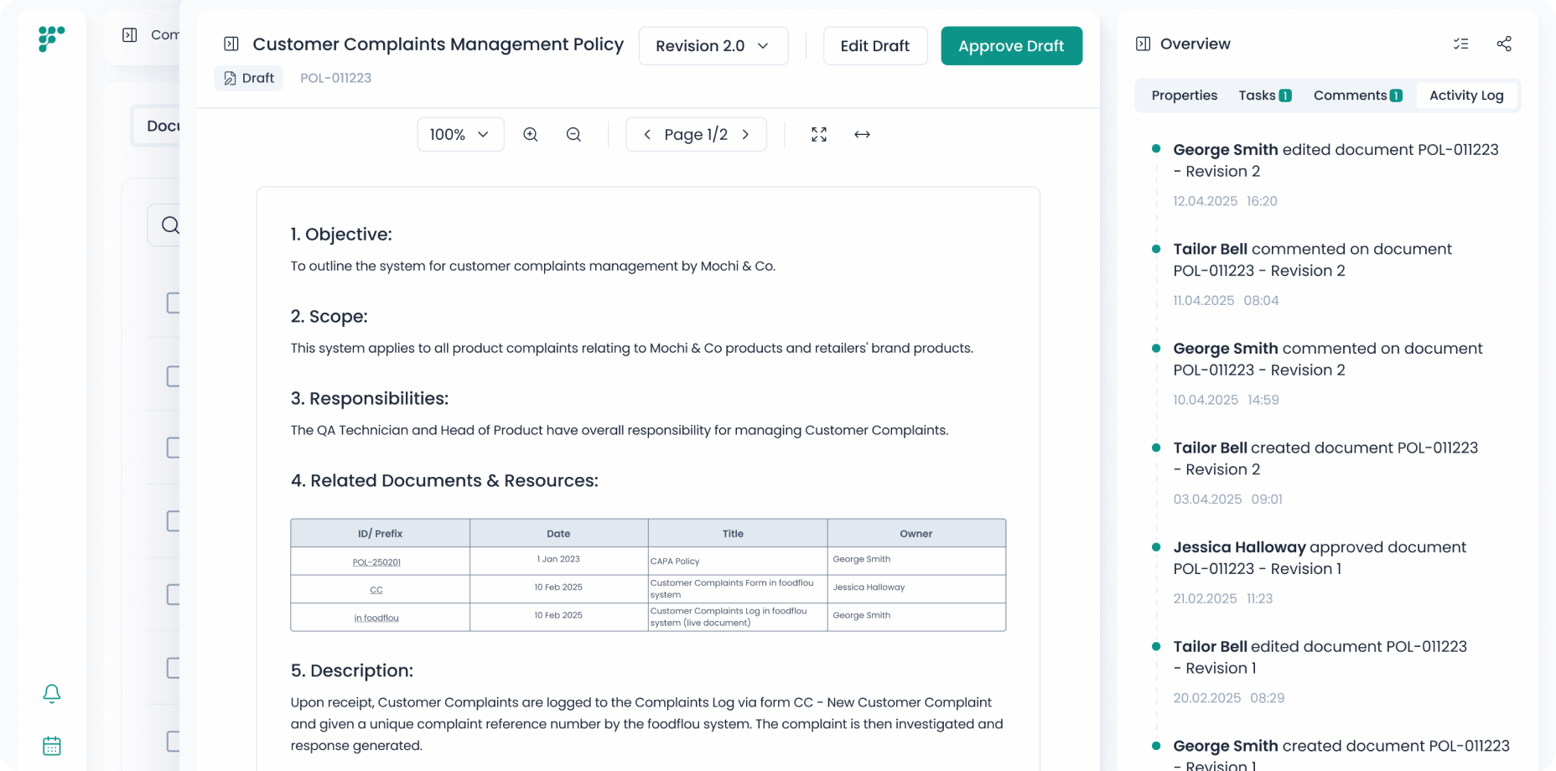This screenshot has height=771, width=1556.
Task: Go to previous page arrow
Action: point(647,134)
